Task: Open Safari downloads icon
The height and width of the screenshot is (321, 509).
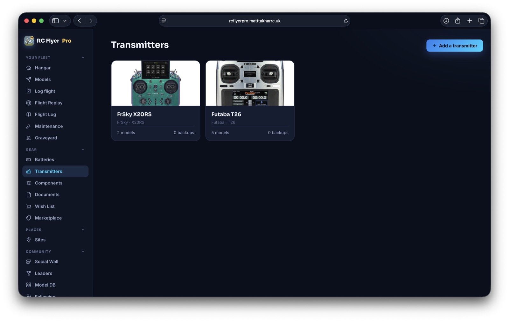Action: click(x=446, y=21)
